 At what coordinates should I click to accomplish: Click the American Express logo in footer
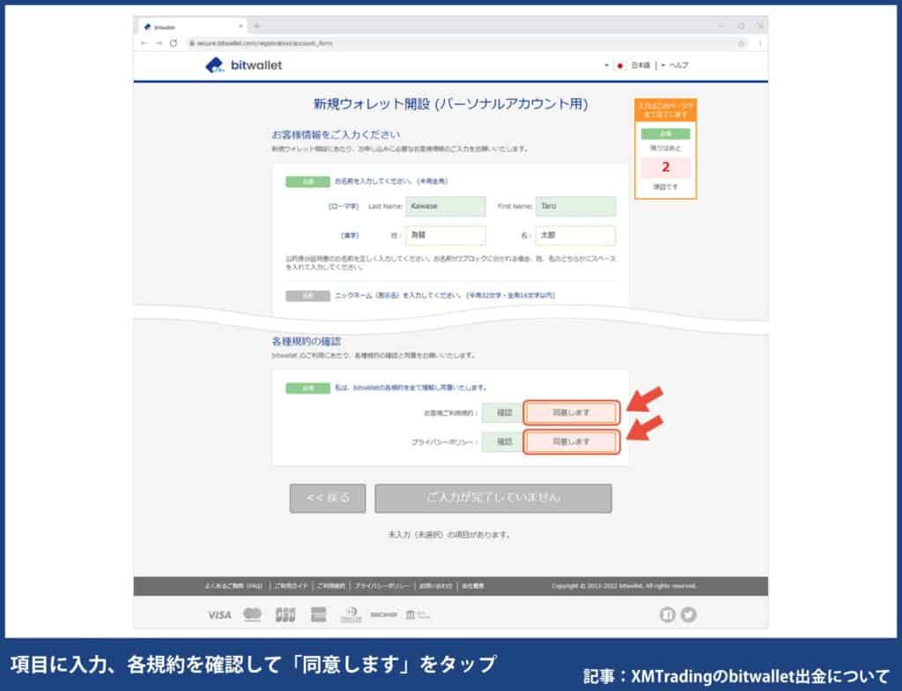(x=318, y=615)
